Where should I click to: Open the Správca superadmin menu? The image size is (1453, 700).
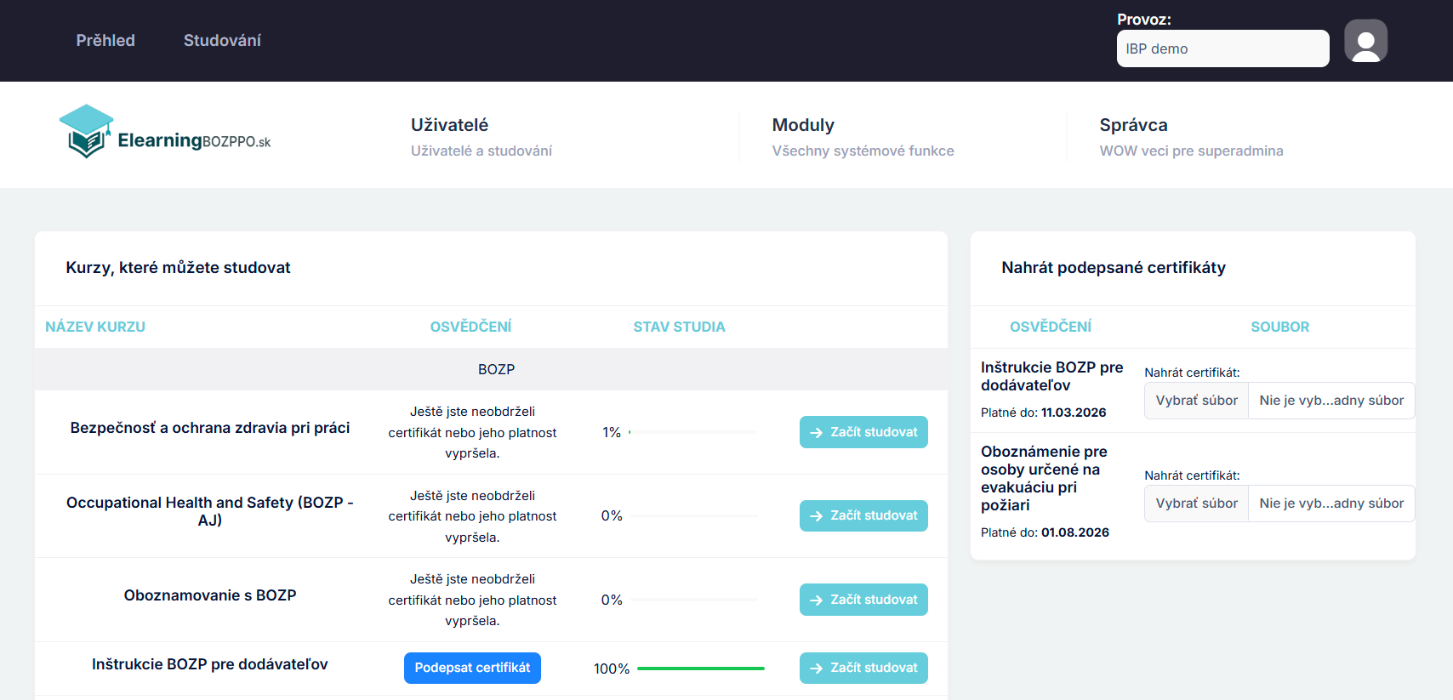click(x=1132, y=126)
